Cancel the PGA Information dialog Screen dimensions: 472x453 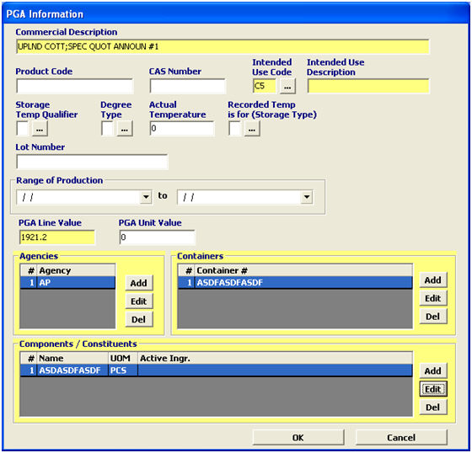coord(401,437)
